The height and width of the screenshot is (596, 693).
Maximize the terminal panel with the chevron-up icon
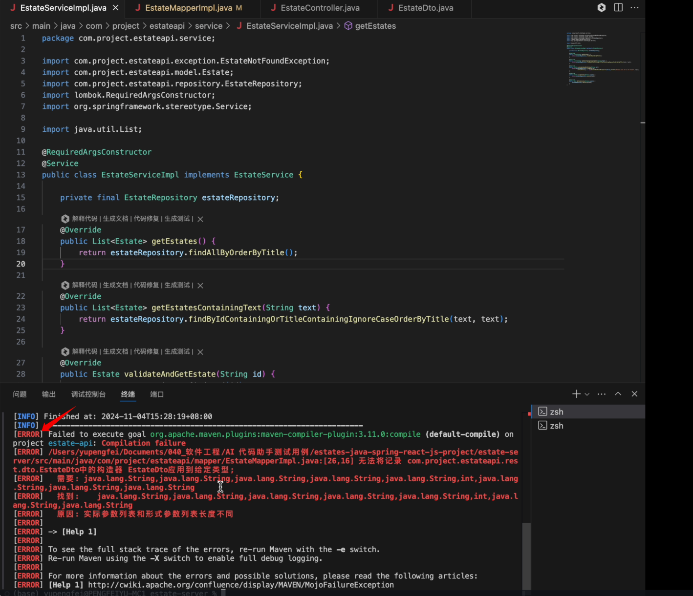[618, 394]
